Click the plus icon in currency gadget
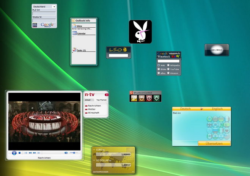This screenshot has width=250, height=176. pos(133,172)
